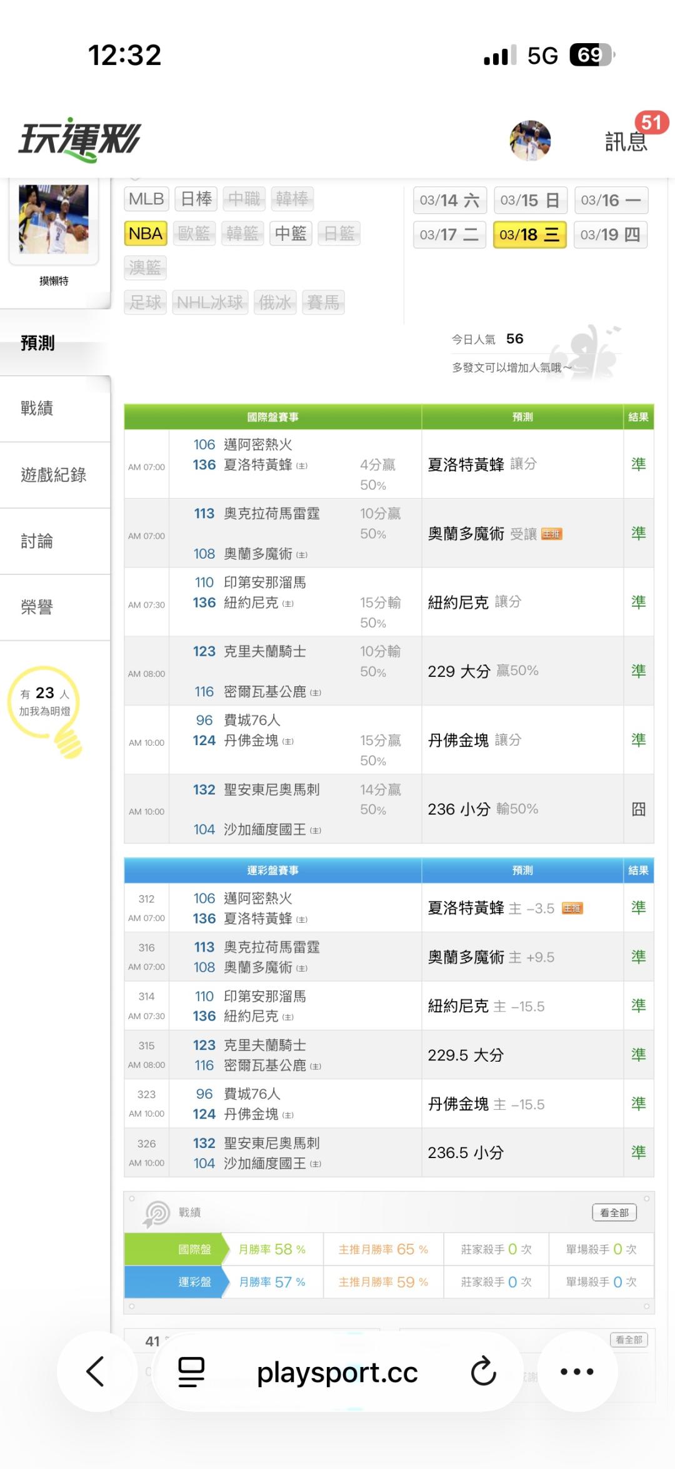Tap the 摸懶特 profile picture thumbnail
Viewport: 675px width, 1469px height.
pos(54,219)
